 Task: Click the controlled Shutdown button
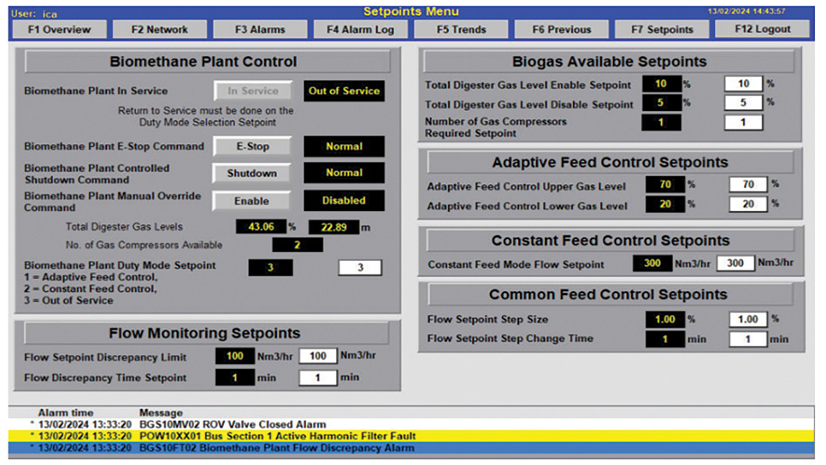(x=252, y=173)
